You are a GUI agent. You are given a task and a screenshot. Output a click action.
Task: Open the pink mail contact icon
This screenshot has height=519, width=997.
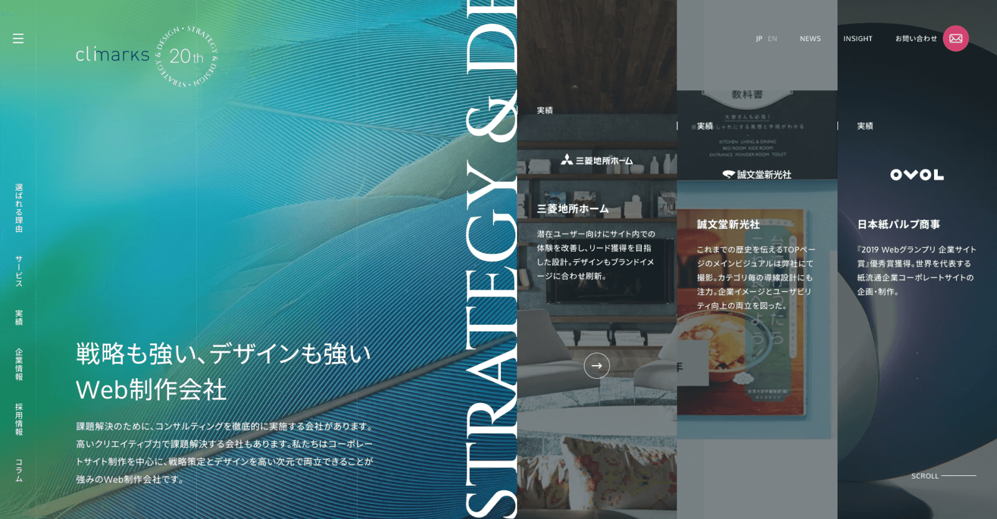(x=956, y=39)
